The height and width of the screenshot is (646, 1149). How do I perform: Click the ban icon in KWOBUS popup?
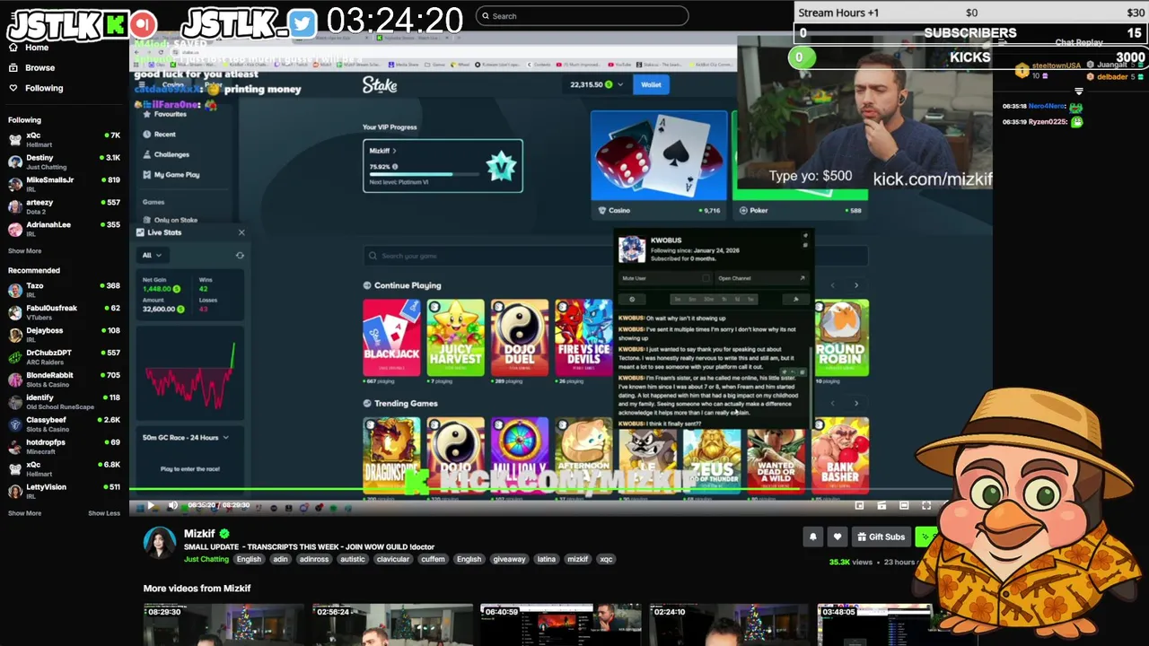point(632,299)
